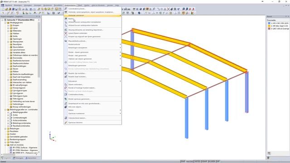Expand the Lijnen tree node
Image resolution: width=290 pixels, height=163 pixels.
[8, 28]
